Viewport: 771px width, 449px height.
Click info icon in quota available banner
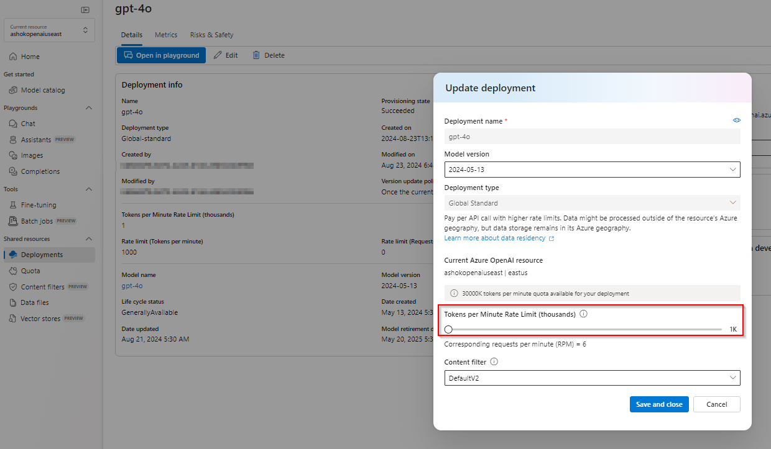tap(454, 293)
